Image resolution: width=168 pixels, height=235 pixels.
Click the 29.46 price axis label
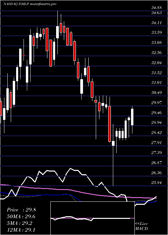tap(156, 113)
